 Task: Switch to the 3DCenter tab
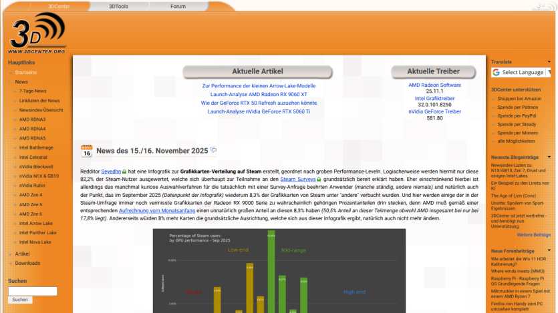coord(59,7)
